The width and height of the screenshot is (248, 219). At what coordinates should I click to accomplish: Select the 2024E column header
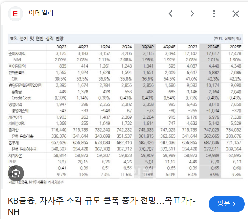(213, 47)
